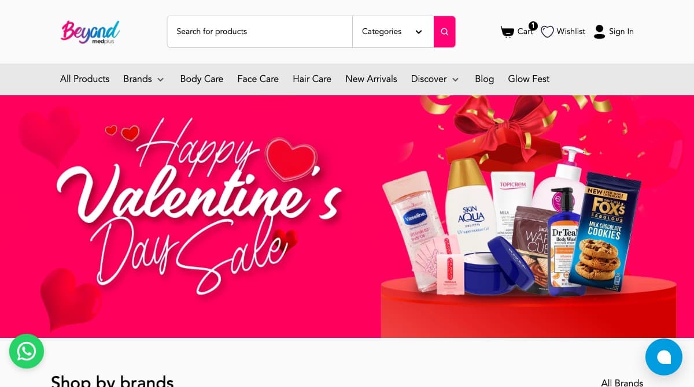
Task: Open New Arrivals page
Action: (x=371, y=79)
